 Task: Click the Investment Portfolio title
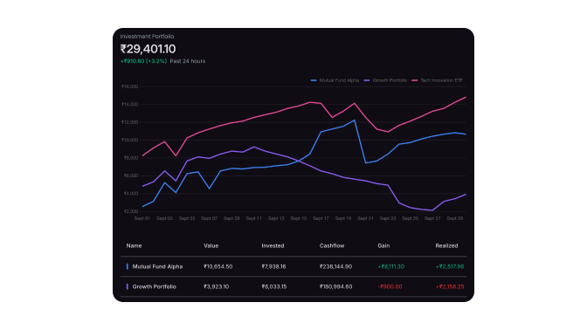147,37
